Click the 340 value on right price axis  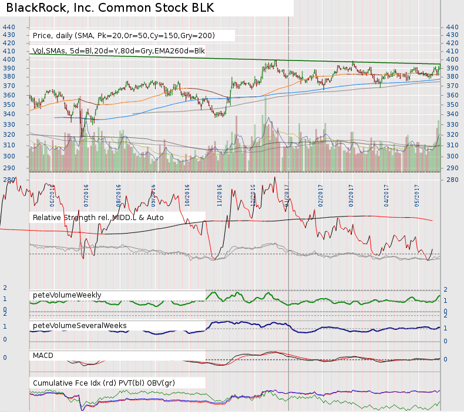452,114
